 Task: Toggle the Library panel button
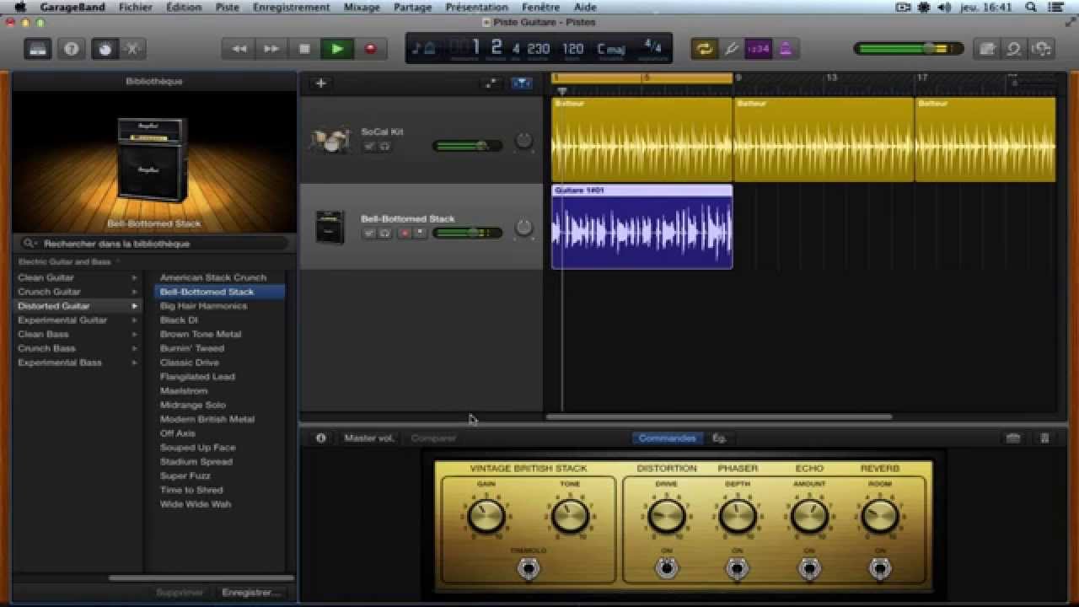[x=38, y=49]
